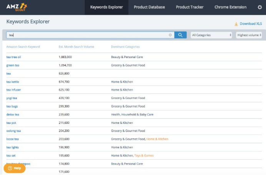266x175 pixels.
Task: Switch to Product Database tab
Action: [149, 7]
